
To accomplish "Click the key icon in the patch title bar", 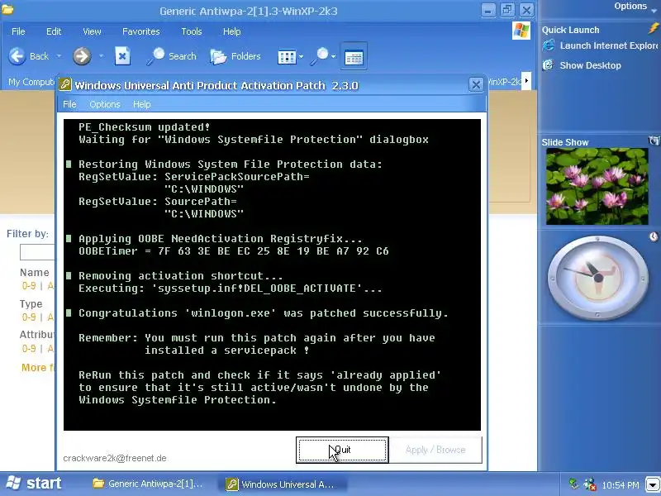I will click(x=65, y=85).
